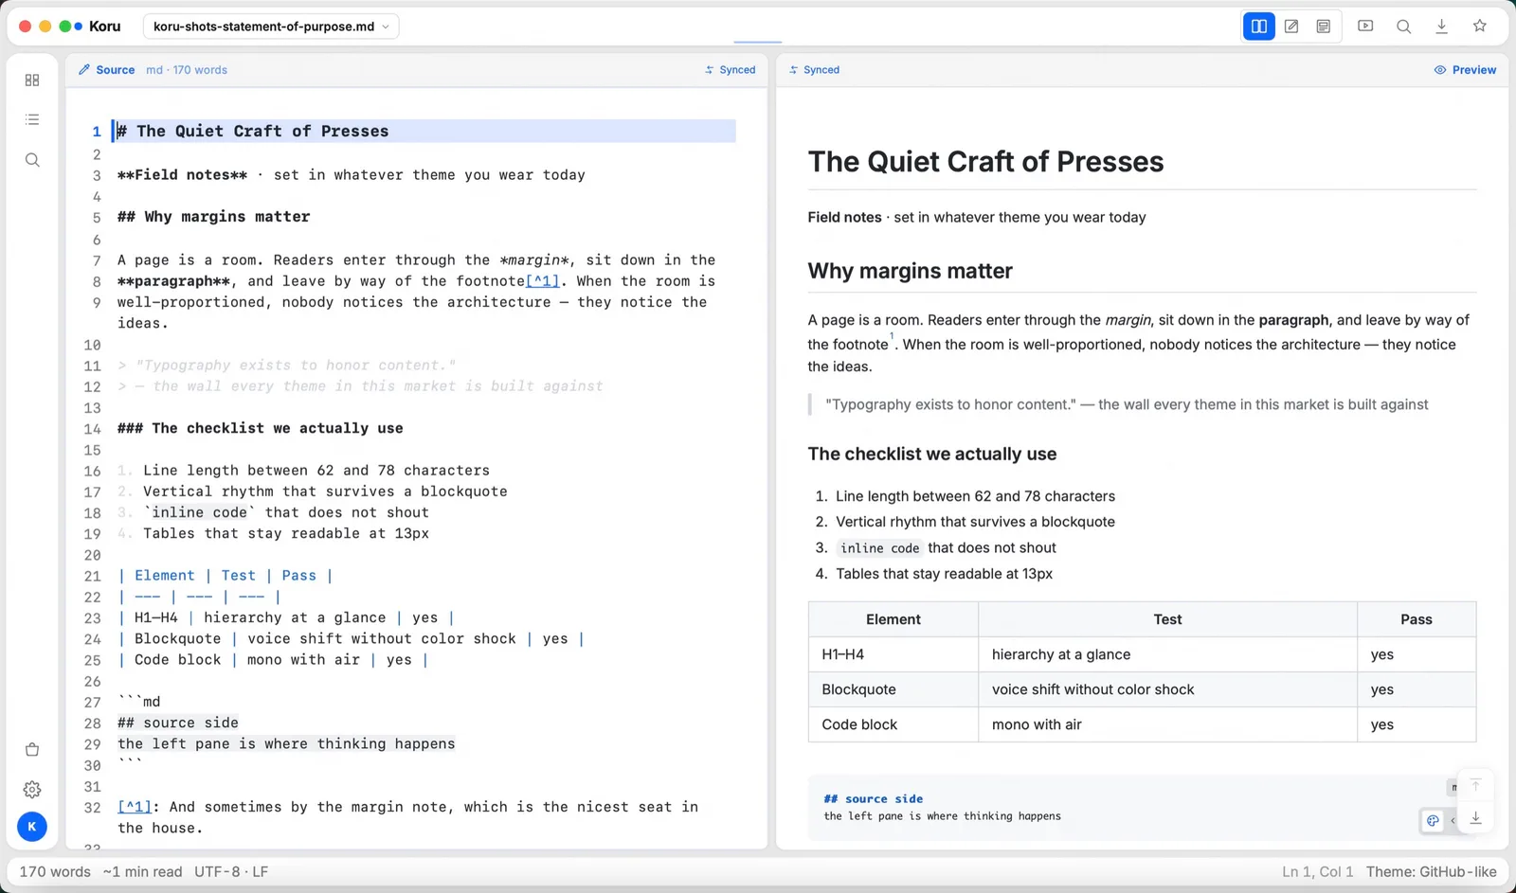
Task: Click the ~1 min read status entry
Action: click(142, 872)
